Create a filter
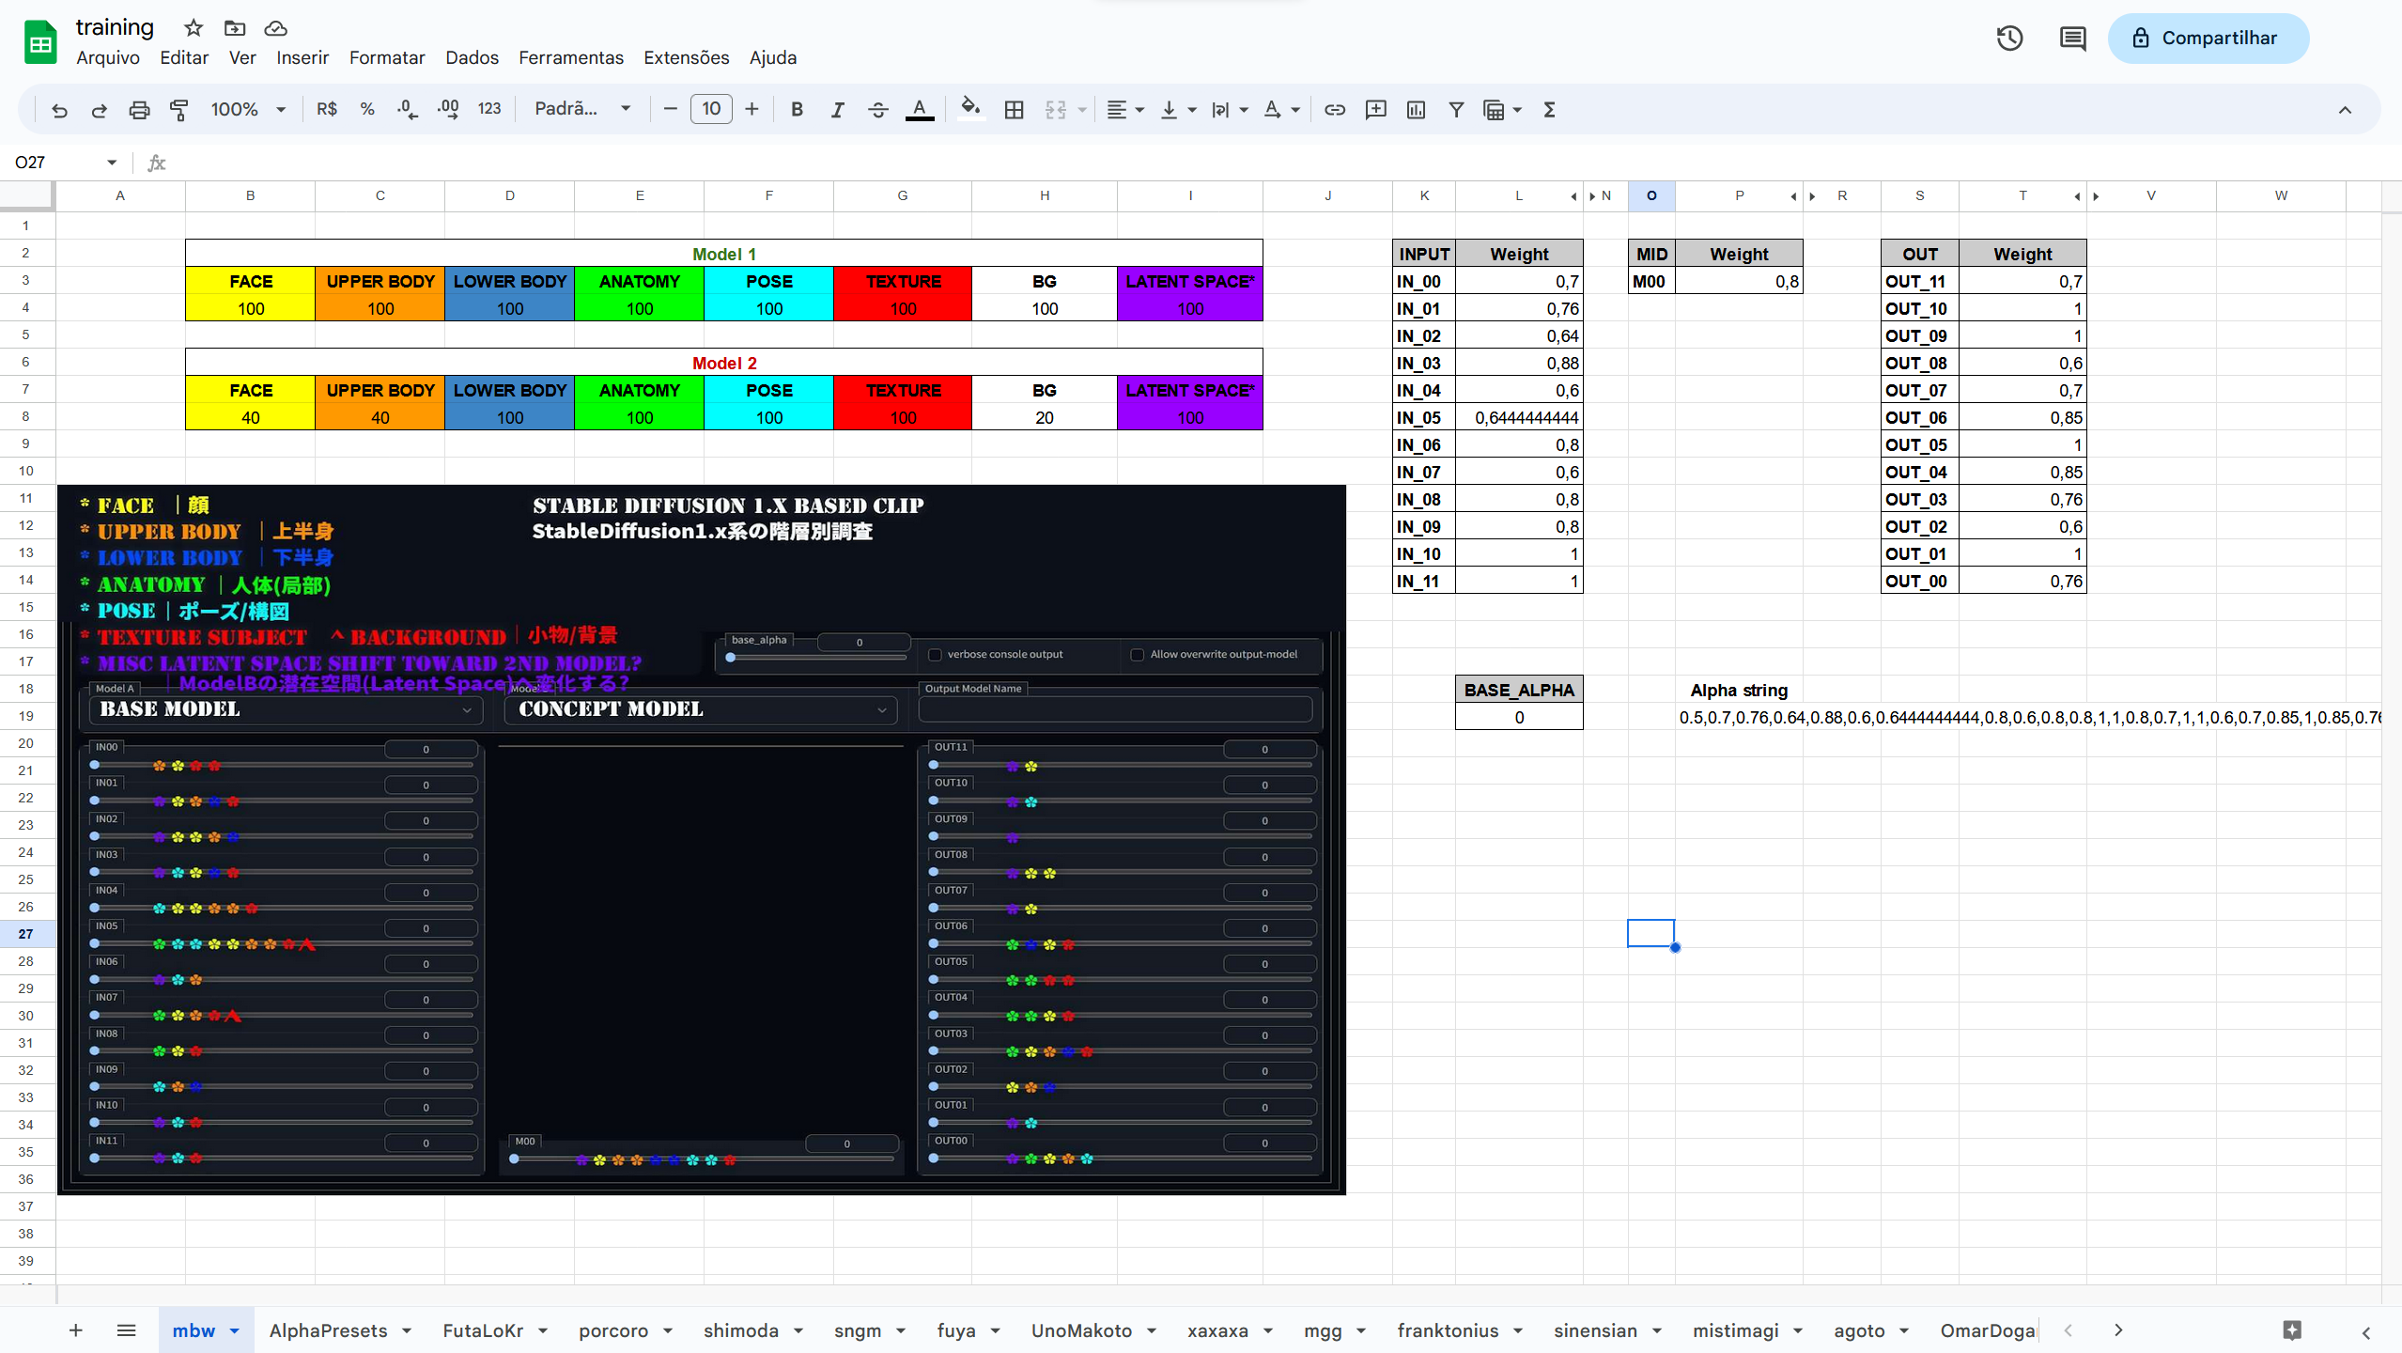2402x1353 pixels. [1456, 110]
